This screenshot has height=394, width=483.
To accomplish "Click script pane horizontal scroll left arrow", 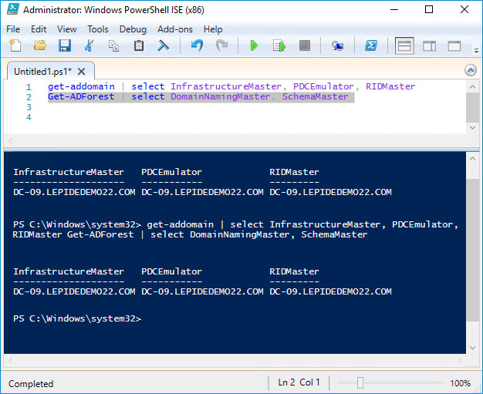I will tap(10, 140).
